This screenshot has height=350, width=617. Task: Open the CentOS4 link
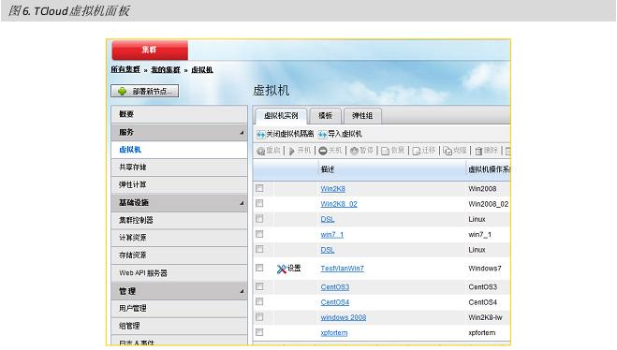335,302
